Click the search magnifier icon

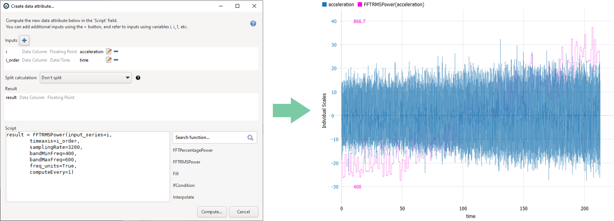click(250, 138)
